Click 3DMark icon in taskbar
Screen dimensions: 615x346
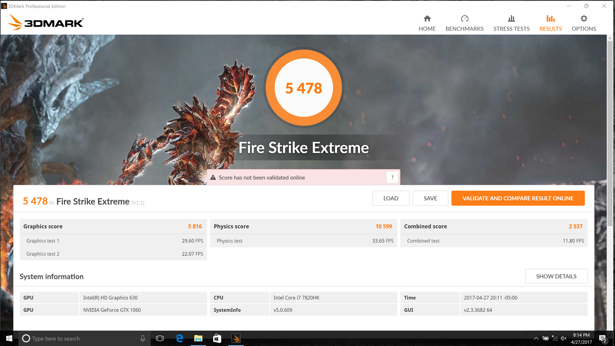pos(236,338)
